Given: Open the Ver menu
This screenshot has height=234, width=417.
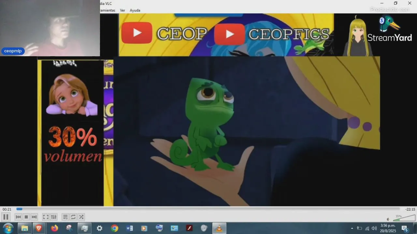Looking at the screenshot, I should [x=122, y=10].
